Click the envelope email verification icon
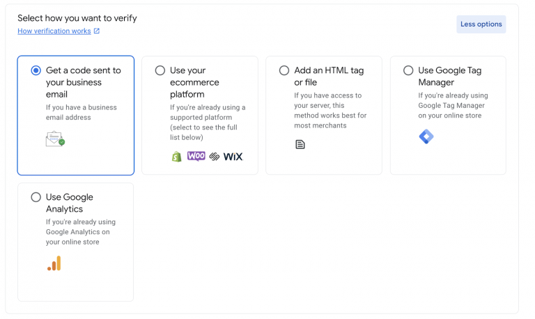This screenshot has height=319, width=535. point(55,139)
